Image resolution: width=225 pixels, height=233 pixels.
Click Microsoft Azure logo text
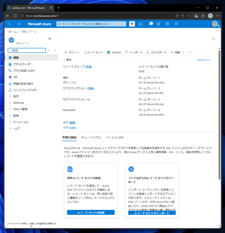pyautogui.click(x=40, y=24)
